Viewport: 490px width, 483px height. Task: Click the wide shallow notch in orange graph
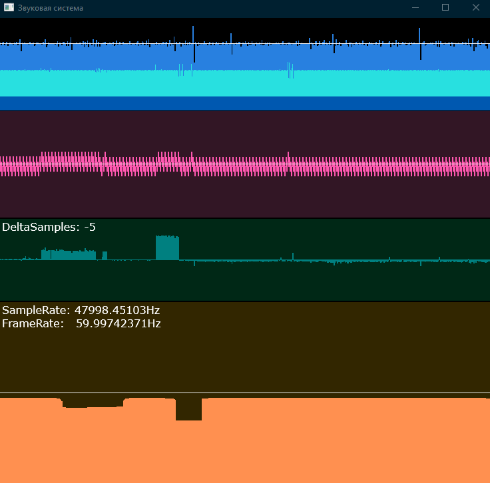pyautogui.click(x=93, y=402)
